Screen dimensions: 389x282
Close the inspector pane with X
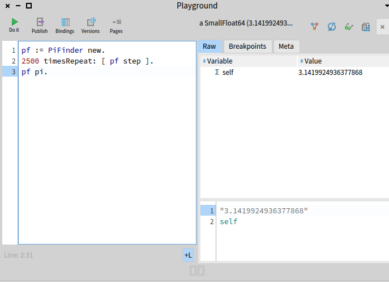[382, 27]
